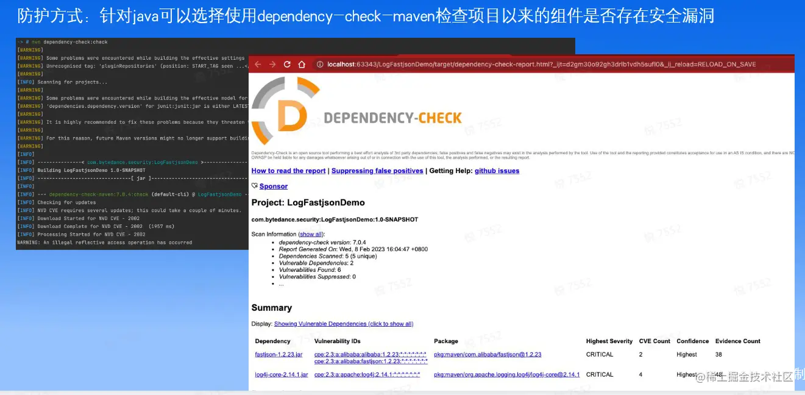Click evidence count 38 in fastjson row

(719, 354)
